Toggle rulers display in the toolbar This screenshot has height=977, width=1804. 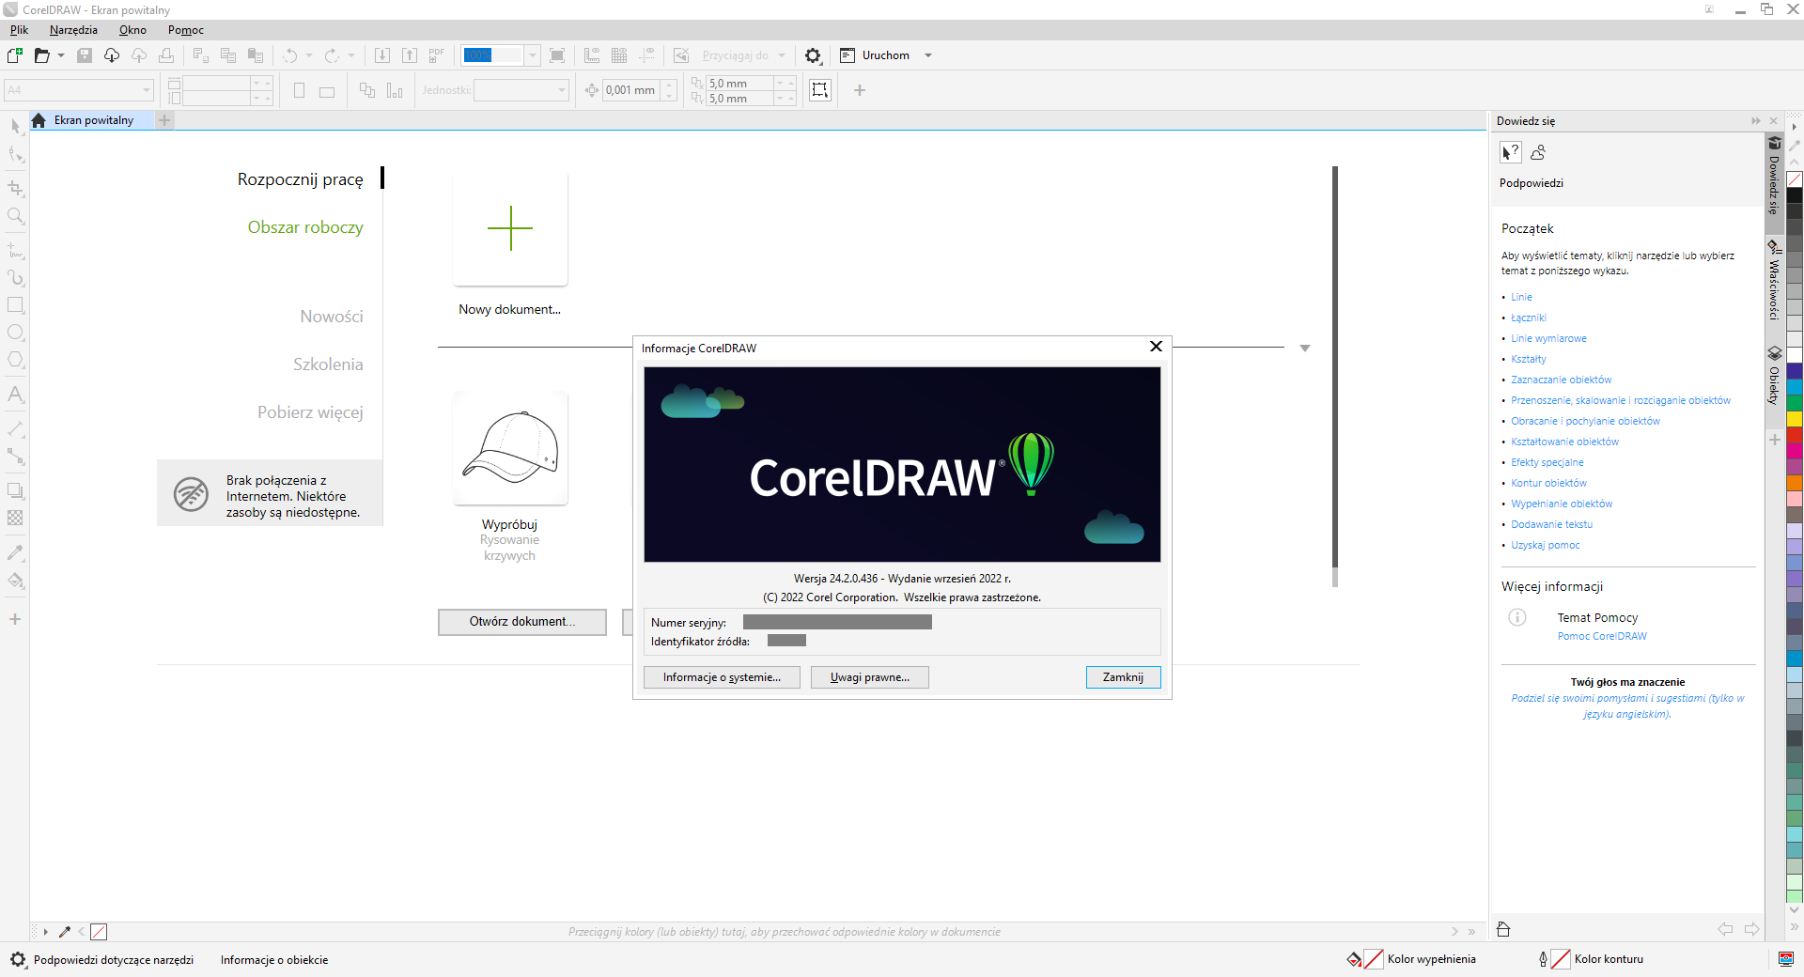click(592, 55)
